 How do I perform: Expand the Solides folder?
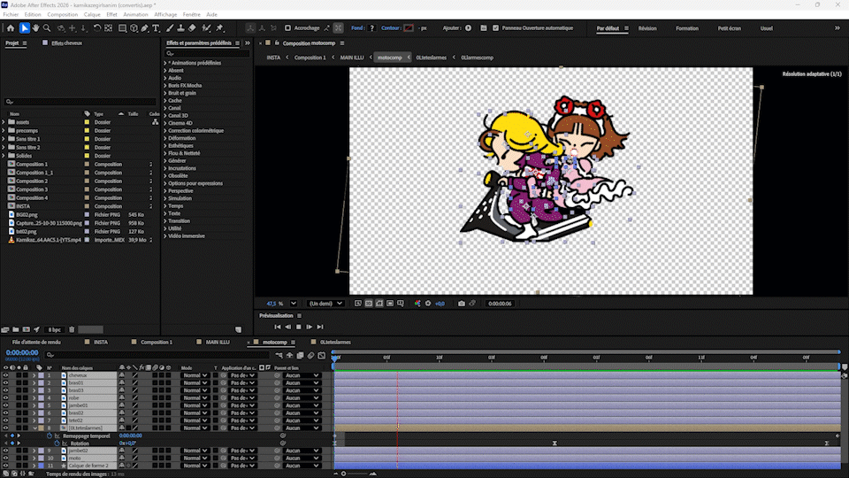[4, 156]
